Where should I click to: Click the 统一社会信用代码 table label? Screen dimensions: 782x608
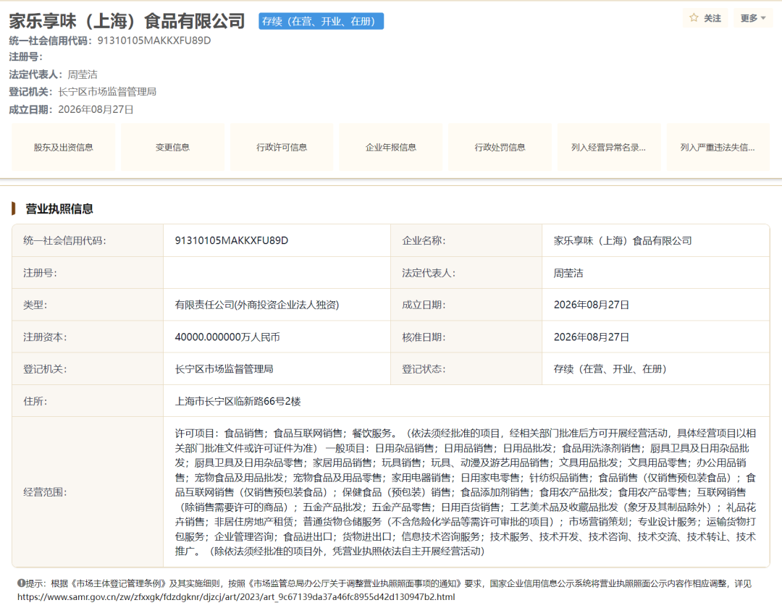[x=65, y=241]
